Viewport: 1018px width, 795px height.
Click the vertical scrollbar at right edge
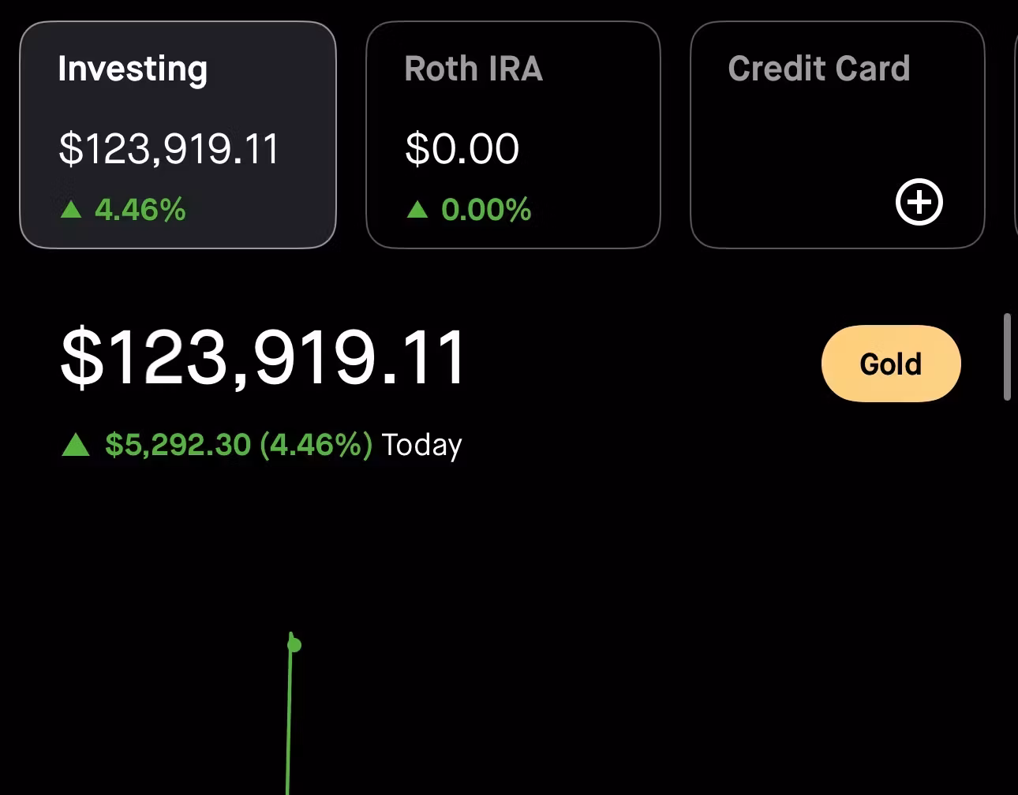(1007, 357)
